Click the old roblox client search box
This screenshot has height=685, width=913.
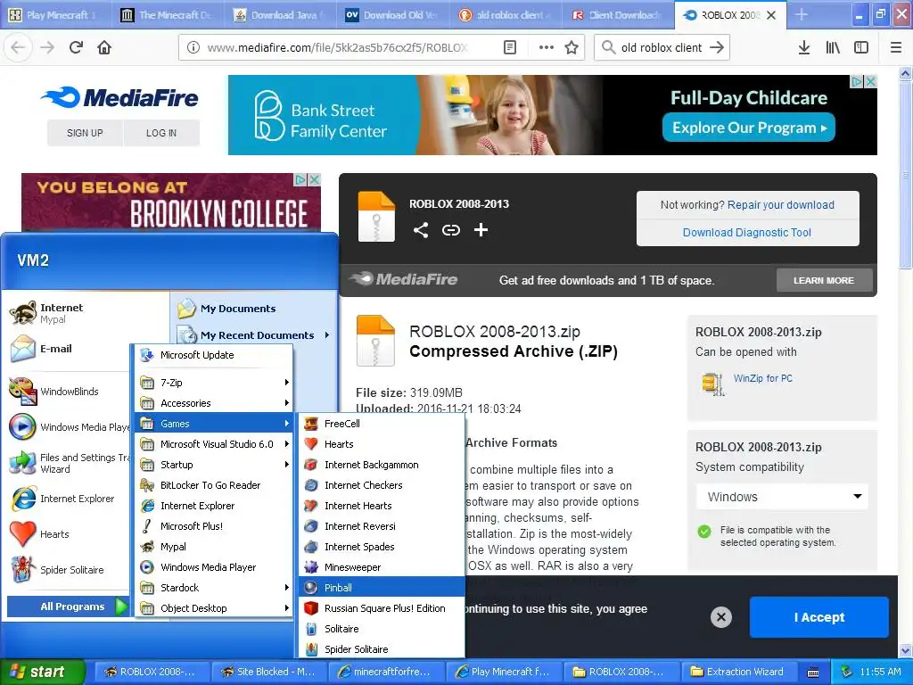(662, 48)
